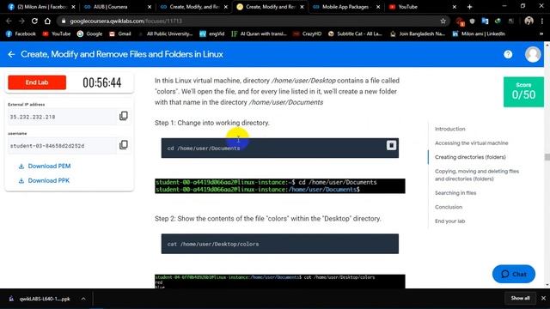550x309 pixels.
Task: Expand options for downloaded ppk file
Action: [x=83, y=299]
